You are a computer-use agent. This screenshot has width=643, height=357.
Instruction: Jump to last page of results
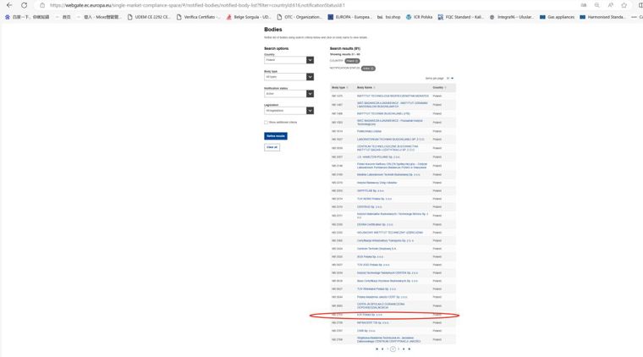(409, 349)
